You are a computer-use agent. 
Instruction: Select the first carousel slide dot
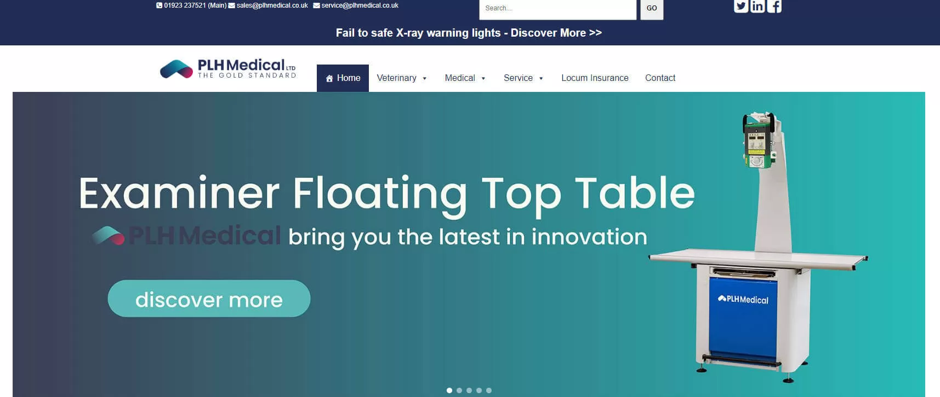pos(449,390)
